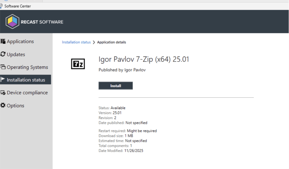Screen dimensions: 289x169
Task: Click the Device compliance checkmark icon
Action: pyautogui.click(x=3, y=93)
